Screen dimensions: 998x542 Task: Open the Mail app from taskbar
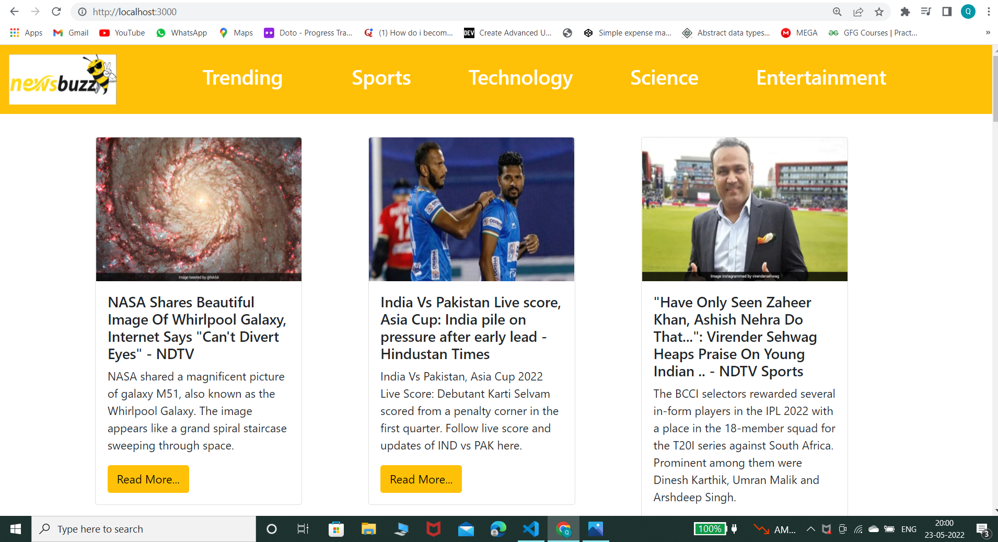click(x=466, y=529)
